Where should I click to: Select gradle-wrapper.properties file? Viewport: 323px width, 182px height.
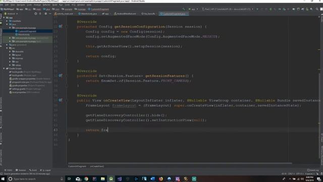pos(30,79)
